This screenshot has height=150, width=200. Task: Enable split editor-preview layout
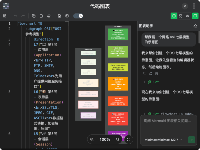coord(174,16)
